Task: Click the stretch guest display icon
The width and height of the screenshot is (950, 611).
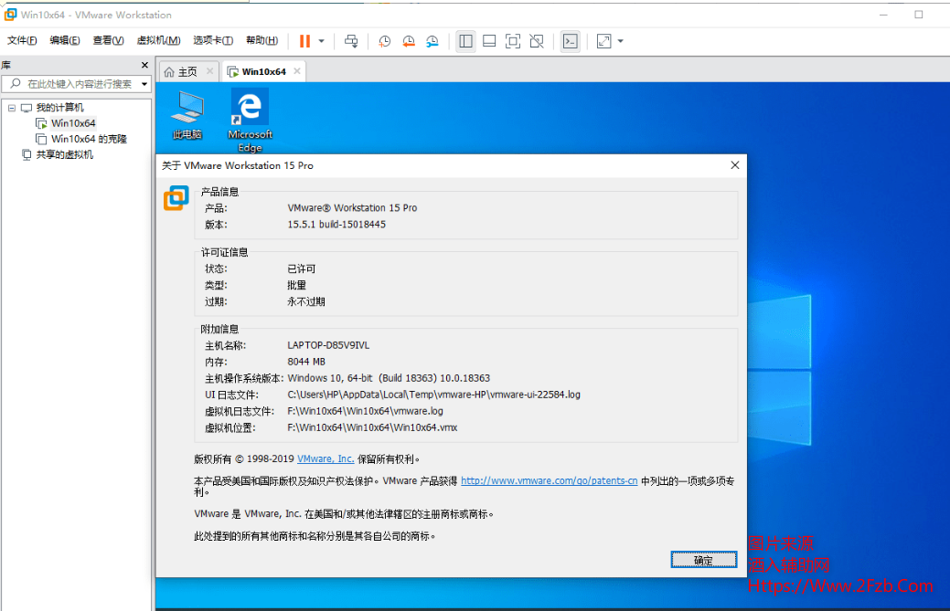Action: pyautogui.click(x=604, y=41)
